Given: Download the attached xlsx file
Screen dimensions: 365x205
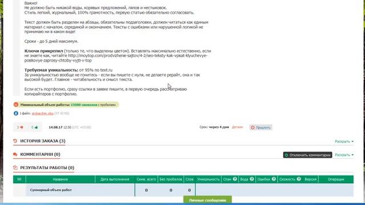Looking at the screenshot, I should coord(43,113).
